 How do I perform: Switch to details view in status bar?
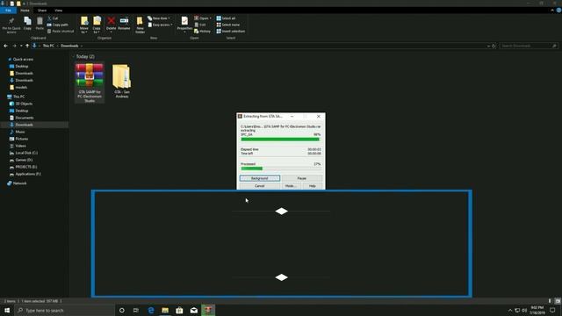(x=551, y=301)
